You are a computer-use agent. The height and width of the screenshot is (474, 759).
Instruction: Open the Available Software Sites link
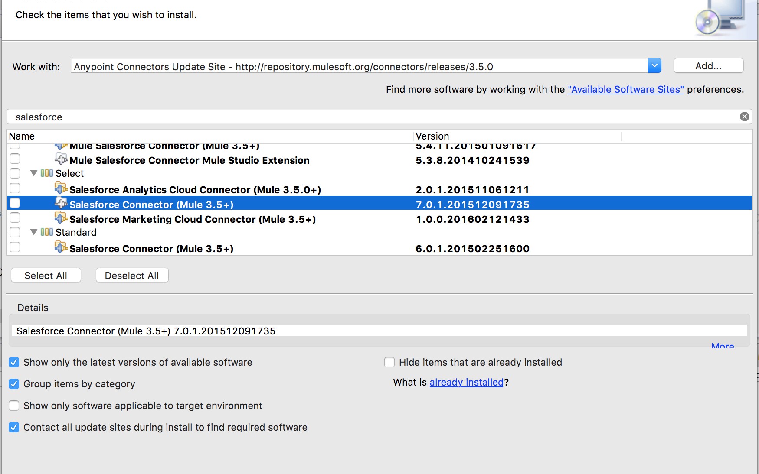pos(625,89)
